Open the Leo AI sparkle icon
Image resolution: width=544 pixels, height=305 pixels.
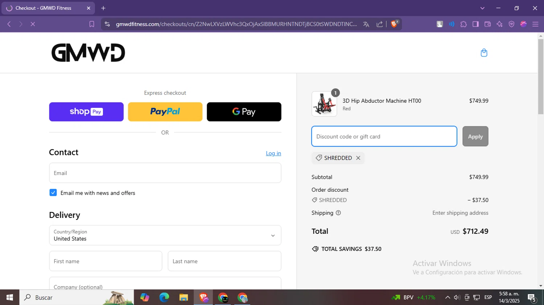pos(499,24)
